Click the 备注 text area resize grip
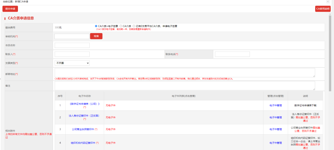The height and width of the screenshot is (150, 334). (x=314, y=89)
